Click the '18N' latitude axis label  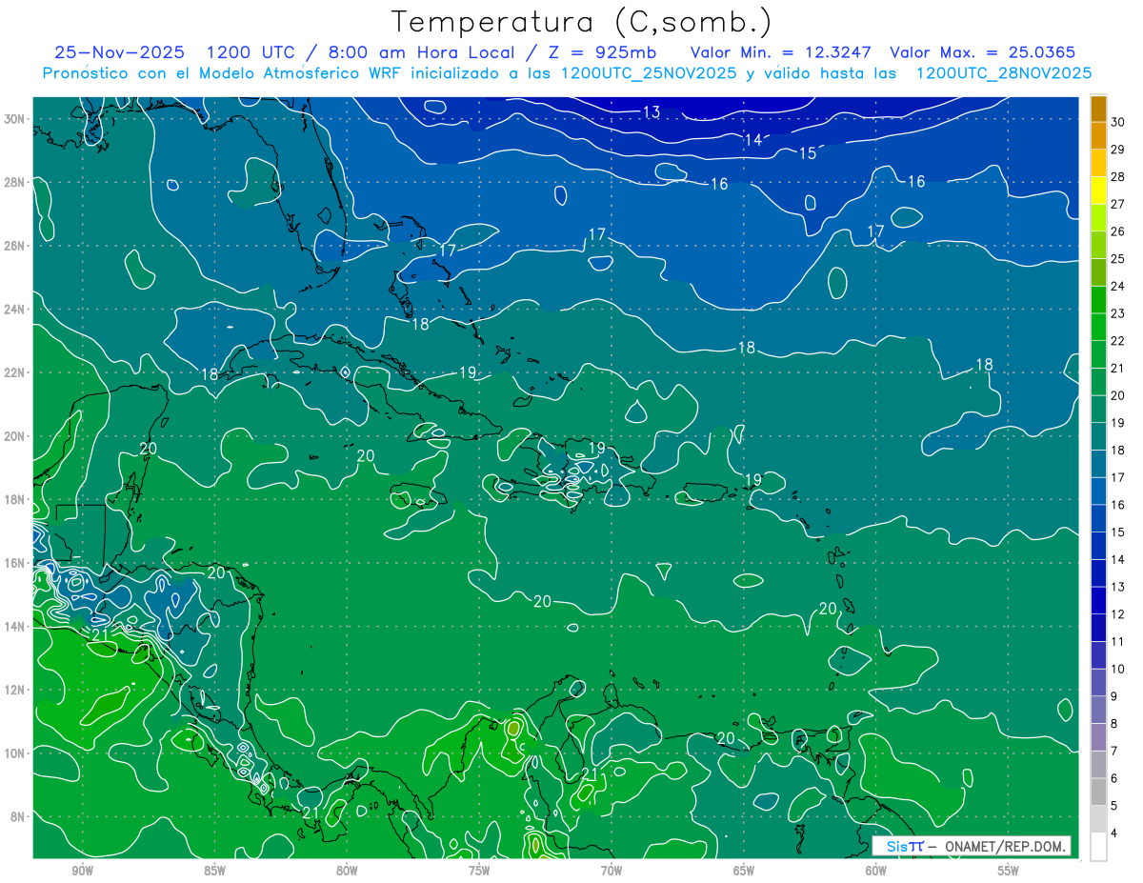[16, 499]
